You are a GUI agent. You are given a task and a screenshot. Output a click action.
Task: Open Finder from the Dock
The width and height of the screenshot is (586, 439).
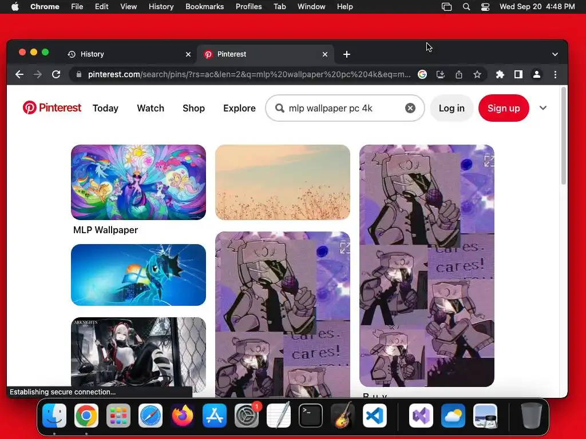(54, 416)
